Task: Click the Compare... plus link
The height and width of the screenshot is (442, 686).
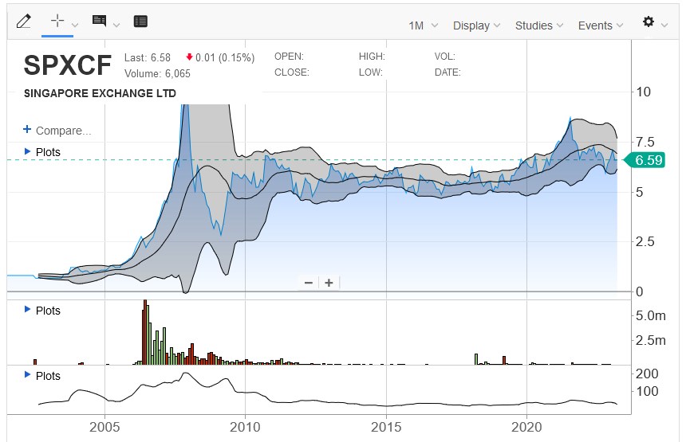Action: point(57,130)
